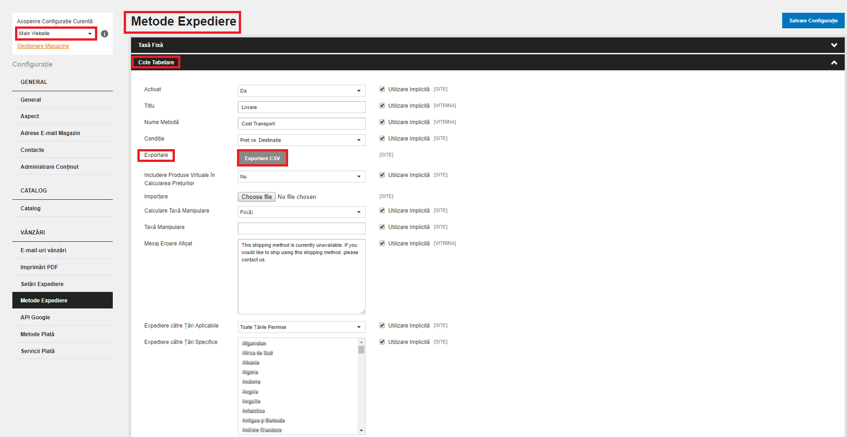Screen dimensions: 847x437
Task: Open Imprimări PDF section
Action: point(63,267)
